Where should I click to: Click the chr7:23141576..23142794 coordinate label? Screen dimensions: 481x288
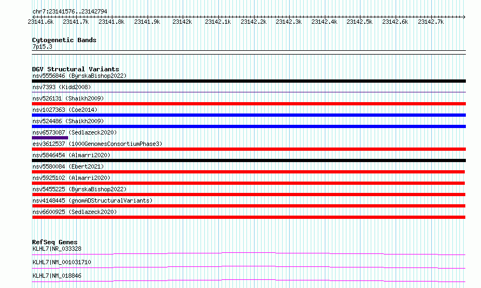(x=70, y=12)
